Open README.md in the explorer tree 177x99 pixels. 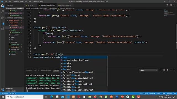(x=15, y=50)
